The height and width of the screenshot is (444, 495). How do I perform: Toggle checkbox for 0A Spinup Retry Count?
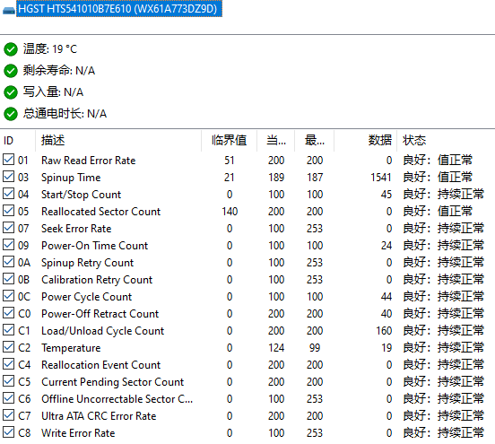9,262
